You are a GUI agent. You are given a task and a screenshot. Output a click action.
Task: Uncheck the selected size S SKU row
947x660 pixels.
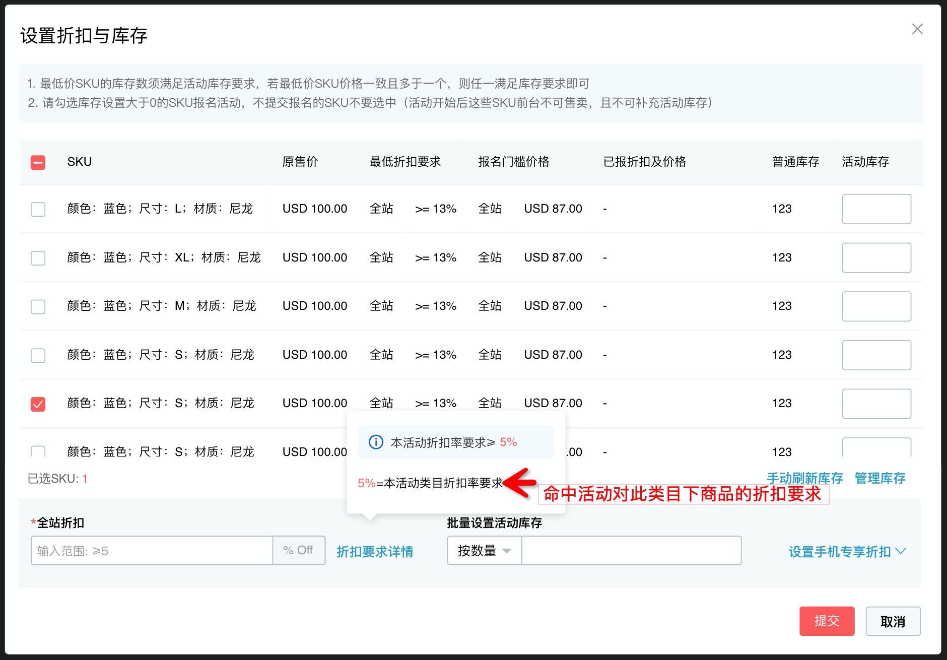click(38, 404)
